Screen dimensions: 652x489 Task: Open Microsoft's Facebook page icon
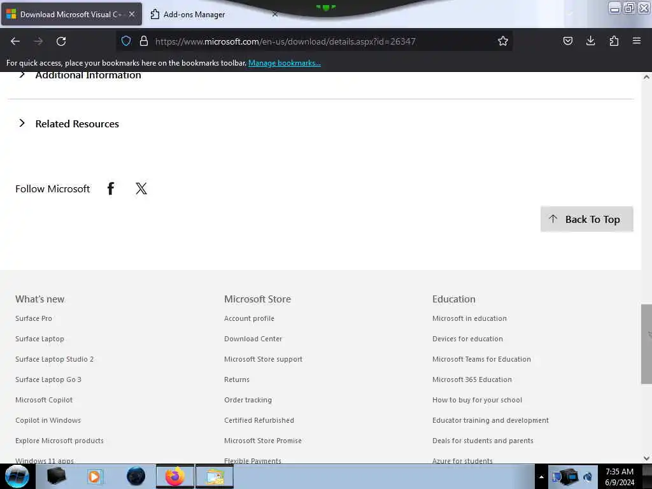click(111, 188)
